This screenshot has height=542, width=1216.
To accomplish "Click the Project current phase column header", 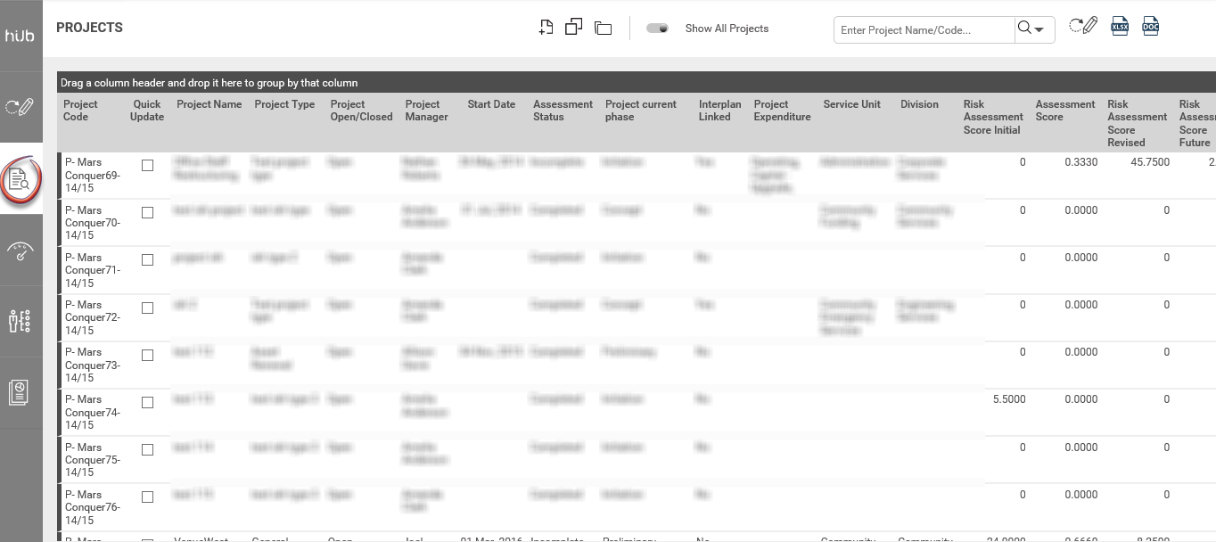I will (641, 111).
